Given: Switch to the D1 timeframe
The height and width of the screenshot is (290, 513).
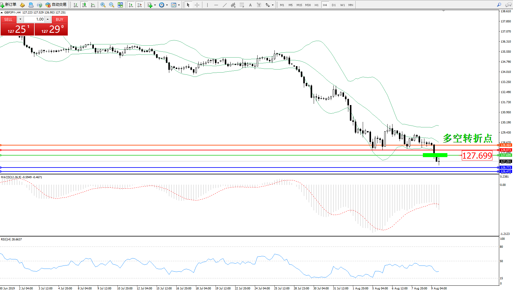Looking at the screenshot, I should pyautogui.click(x=334, y=5).
